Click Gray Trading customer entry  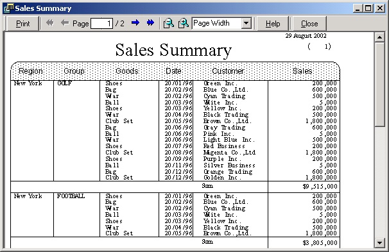click(x=225, y=128)
